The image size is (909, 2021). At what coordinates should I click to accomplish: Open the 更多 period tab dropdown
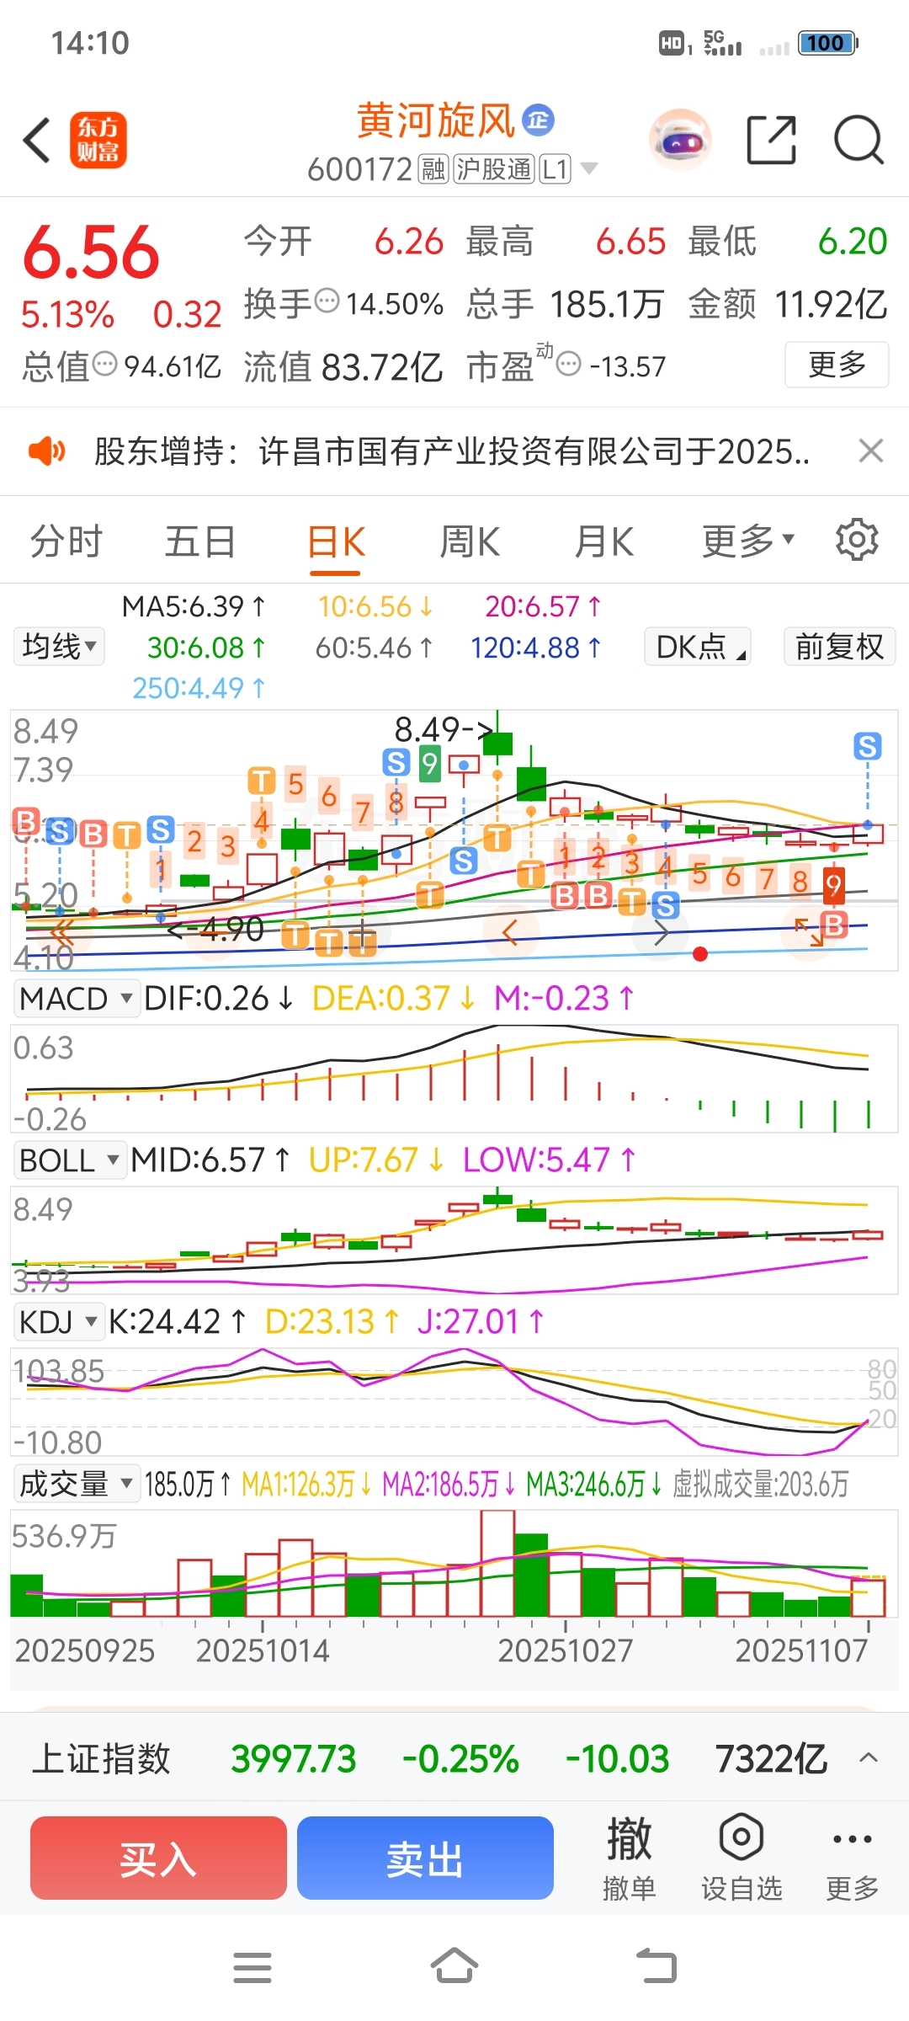748,541
